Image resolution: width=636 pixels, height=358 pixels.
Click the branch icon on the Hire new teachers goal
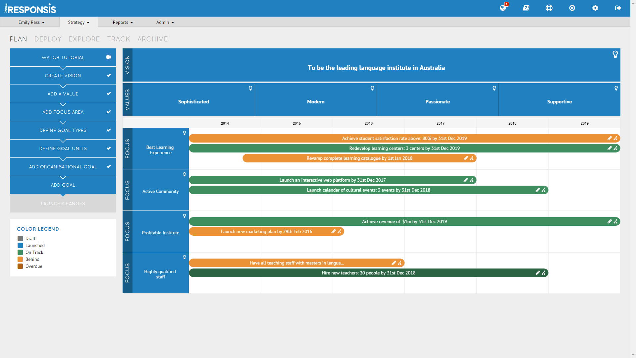[x=544, y=273]
